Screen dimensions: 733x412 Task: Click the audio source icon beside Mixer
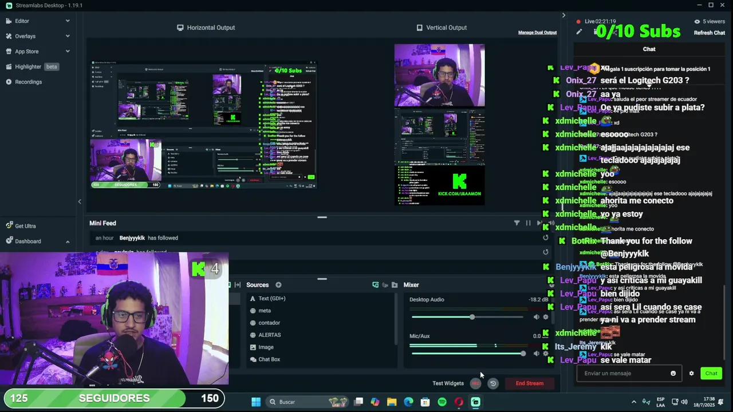pyautogui.click(x=385, y=285)
